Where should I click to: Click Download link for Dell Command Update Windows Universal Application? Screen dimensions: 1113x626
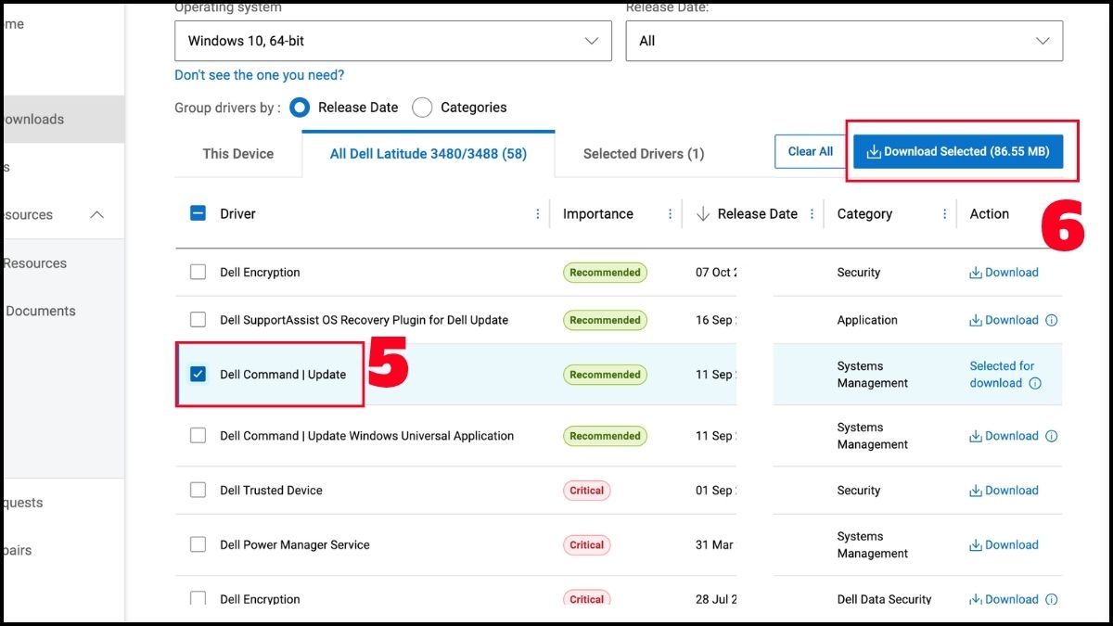[x=1004, y=436]
